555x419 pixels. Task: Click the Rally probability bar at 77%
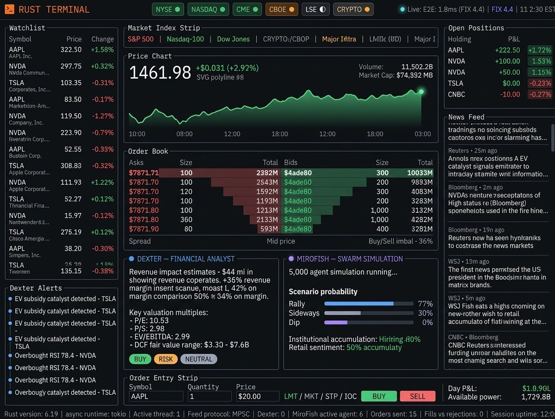(369, 303)
